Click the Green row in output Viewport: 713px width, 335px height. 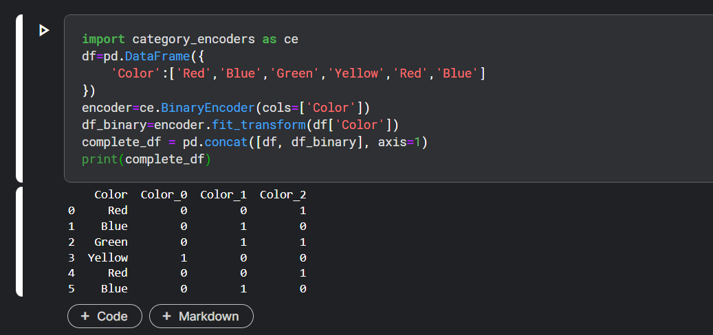pos(111,242)
